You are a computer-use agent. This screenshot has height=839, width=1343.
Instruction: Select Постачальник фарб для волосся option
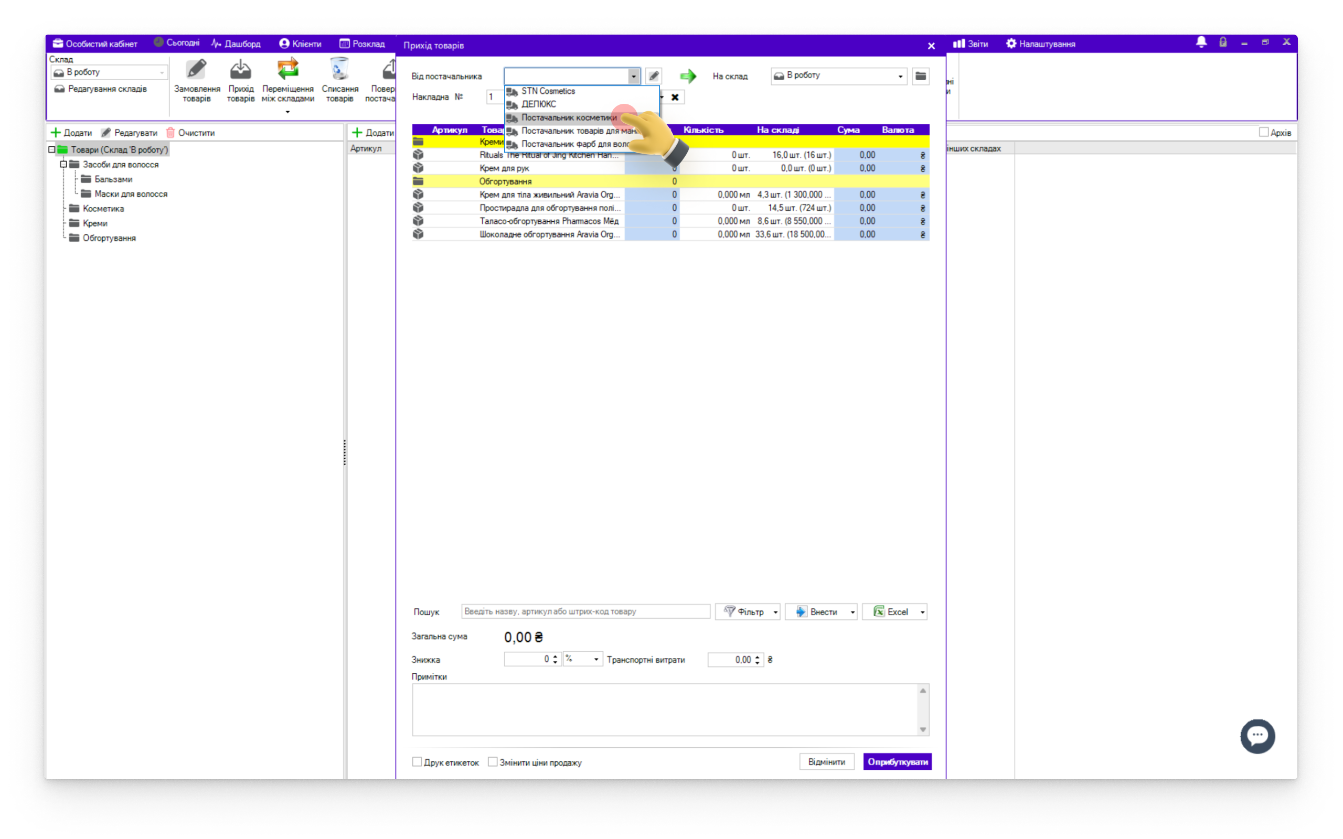[581, 144]
